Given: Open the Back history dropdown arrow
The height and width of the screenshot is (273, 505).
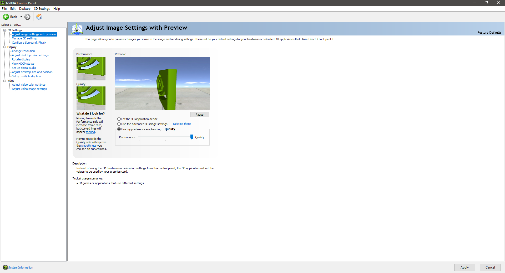Looking at the screenshot, I should coord(21,17).
